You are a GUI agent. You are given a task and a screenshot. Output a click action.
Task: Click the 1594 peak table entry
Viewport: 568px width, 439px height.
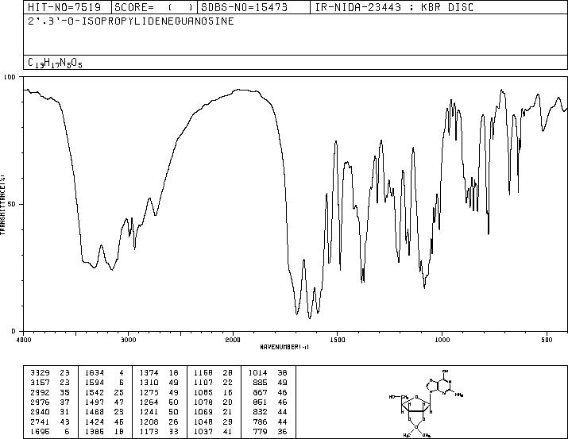click(x=95, y=382)
